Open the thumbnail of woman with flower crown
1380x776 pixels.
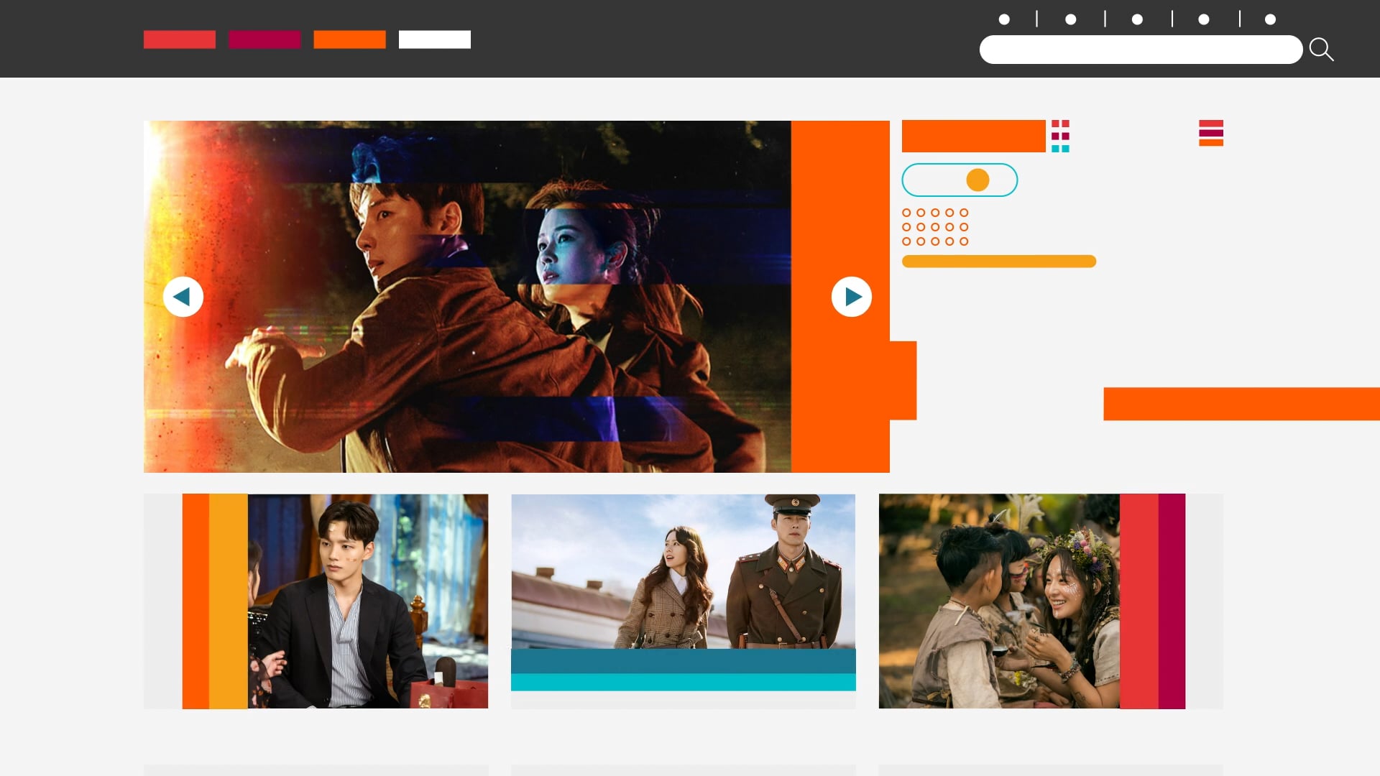pos(999,601)
